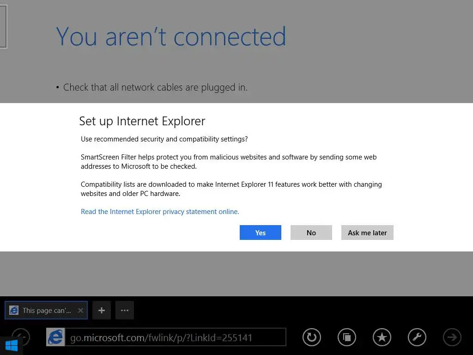This screenshot has width=473, height=355.
Task: Click the Windows Start button
Action: tap(12, 346)
